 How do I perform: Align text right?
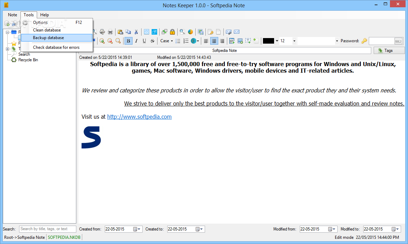[x=222, y=41]
